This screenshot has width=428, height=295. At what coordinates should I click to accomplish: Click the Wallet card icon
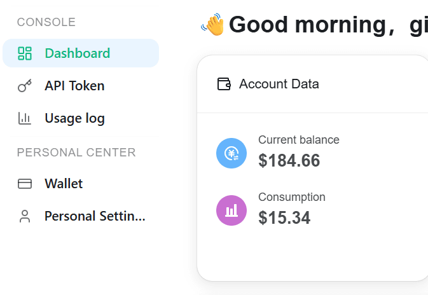tap(25, 184)
